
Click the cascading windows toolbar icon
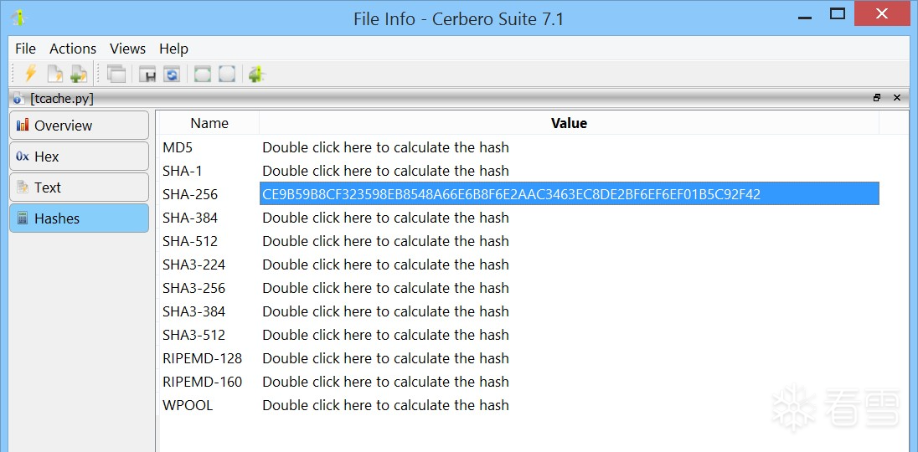tap(116, 74)
